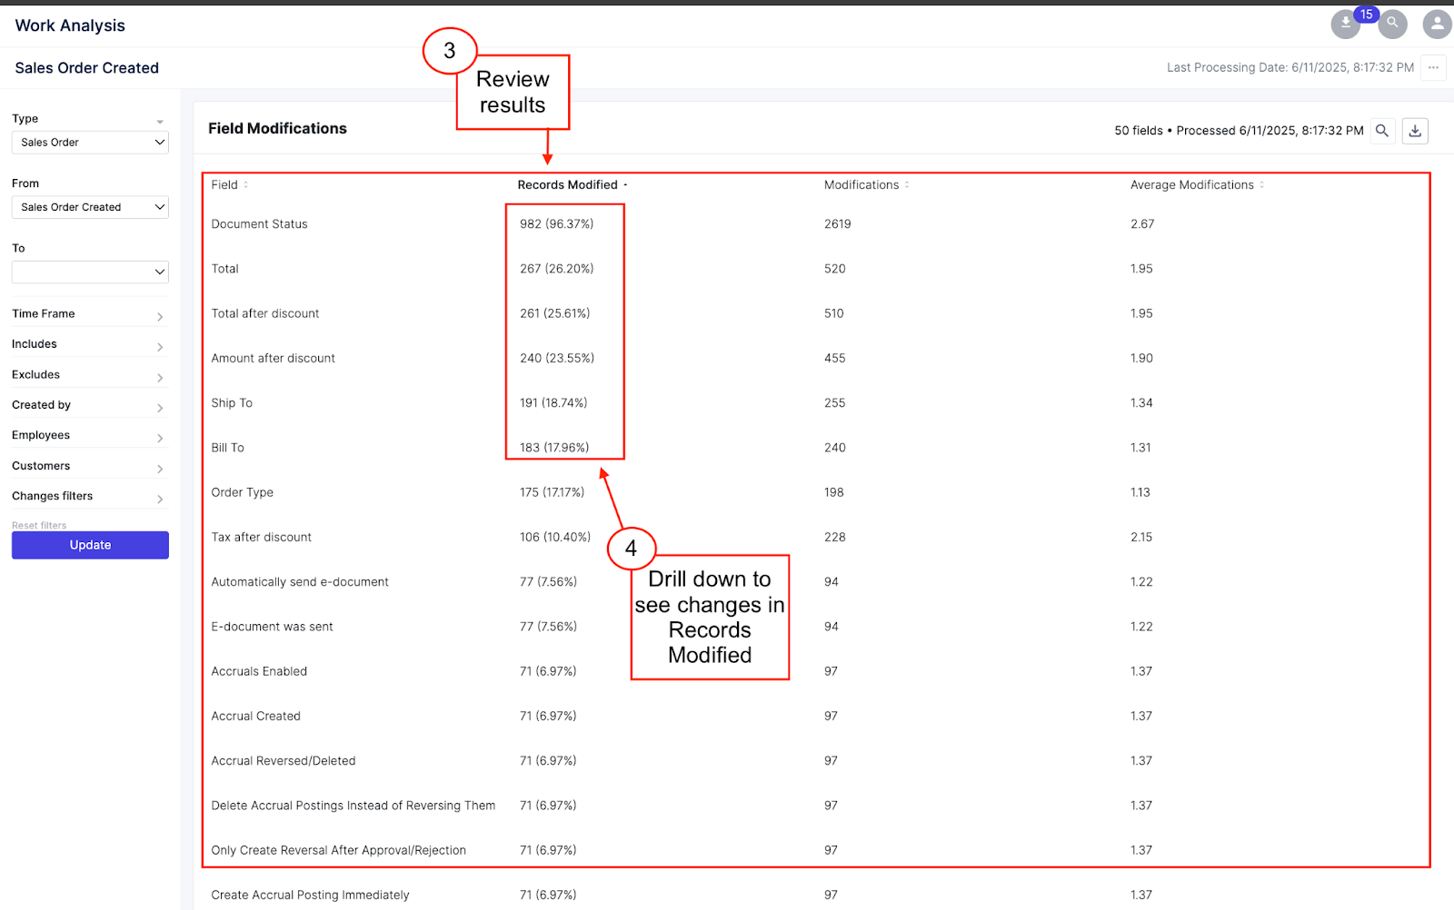Select the Accruals Enabled field name
Viewport: 1454px width, 910px height.
259,671
